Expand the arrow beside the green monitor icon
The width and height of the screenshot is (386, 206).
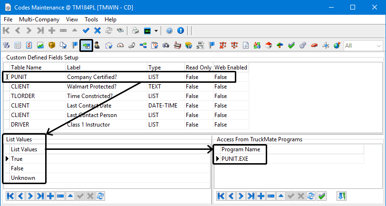coord(156,31)
